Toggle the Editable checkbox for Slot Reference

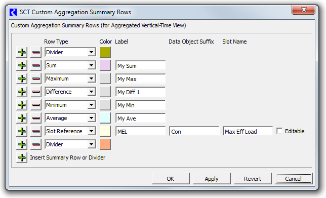point(279,131)
